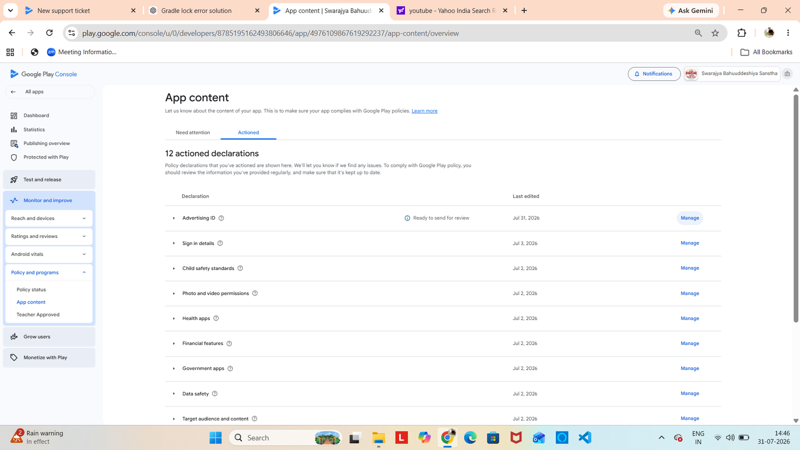This screenshot has height=450, width=800.
Task: Collapse the Policy and programs section
Action: [49, 272]
